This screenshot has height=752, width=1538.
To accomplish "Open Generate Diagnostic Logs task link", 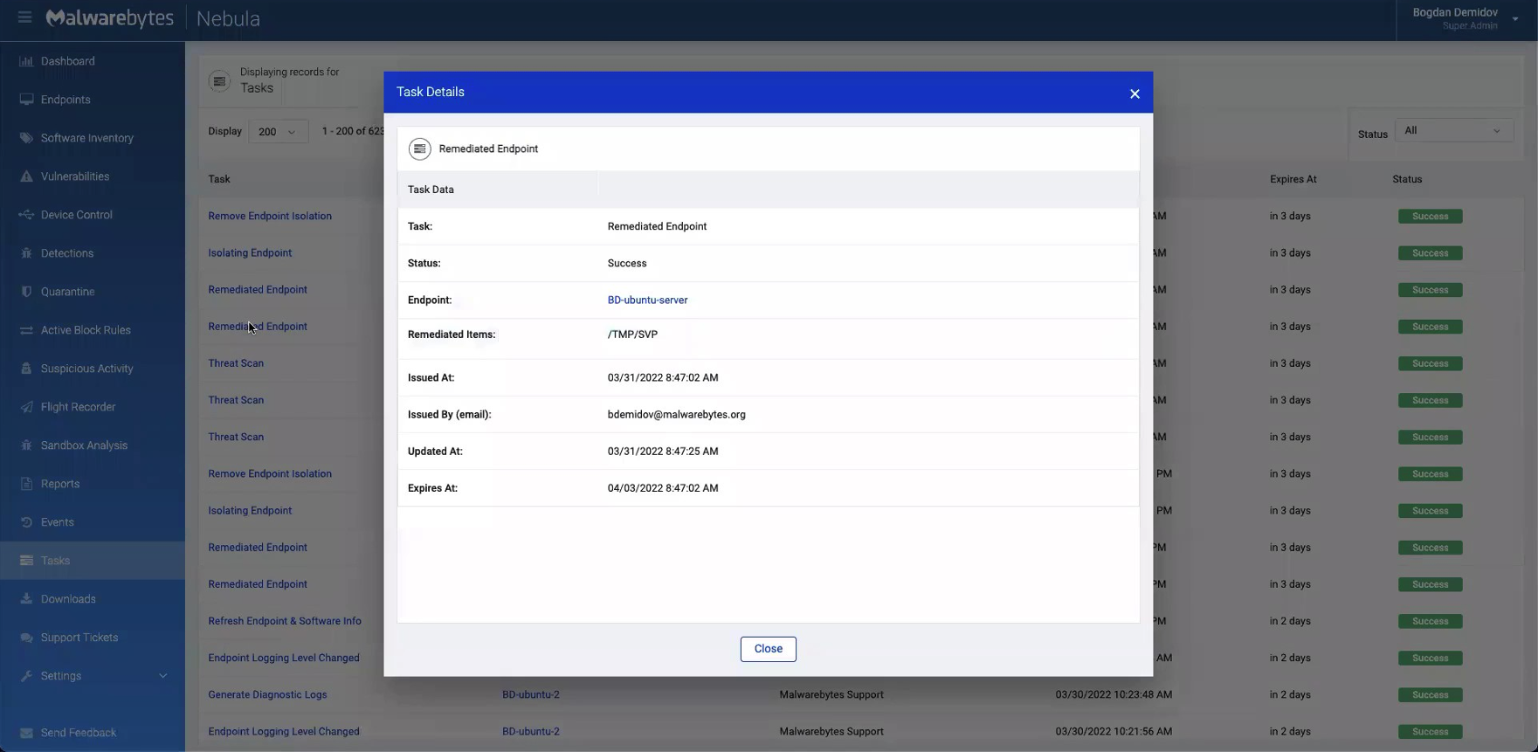I will 267,695.
